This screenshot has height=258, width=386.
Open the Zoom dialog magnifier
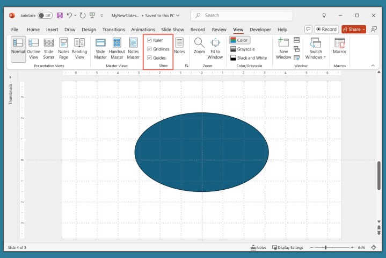pos(199,43)
